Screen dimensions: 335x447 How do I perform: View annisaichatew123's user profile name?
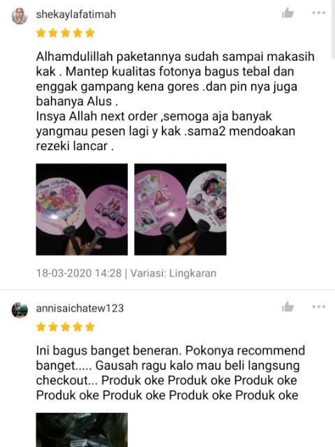[80, 308]
